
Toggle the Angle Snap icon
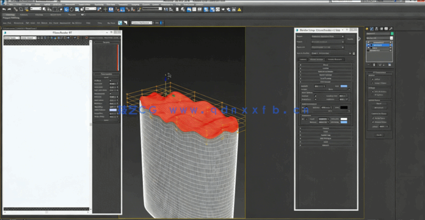click(x=123, y=9)
